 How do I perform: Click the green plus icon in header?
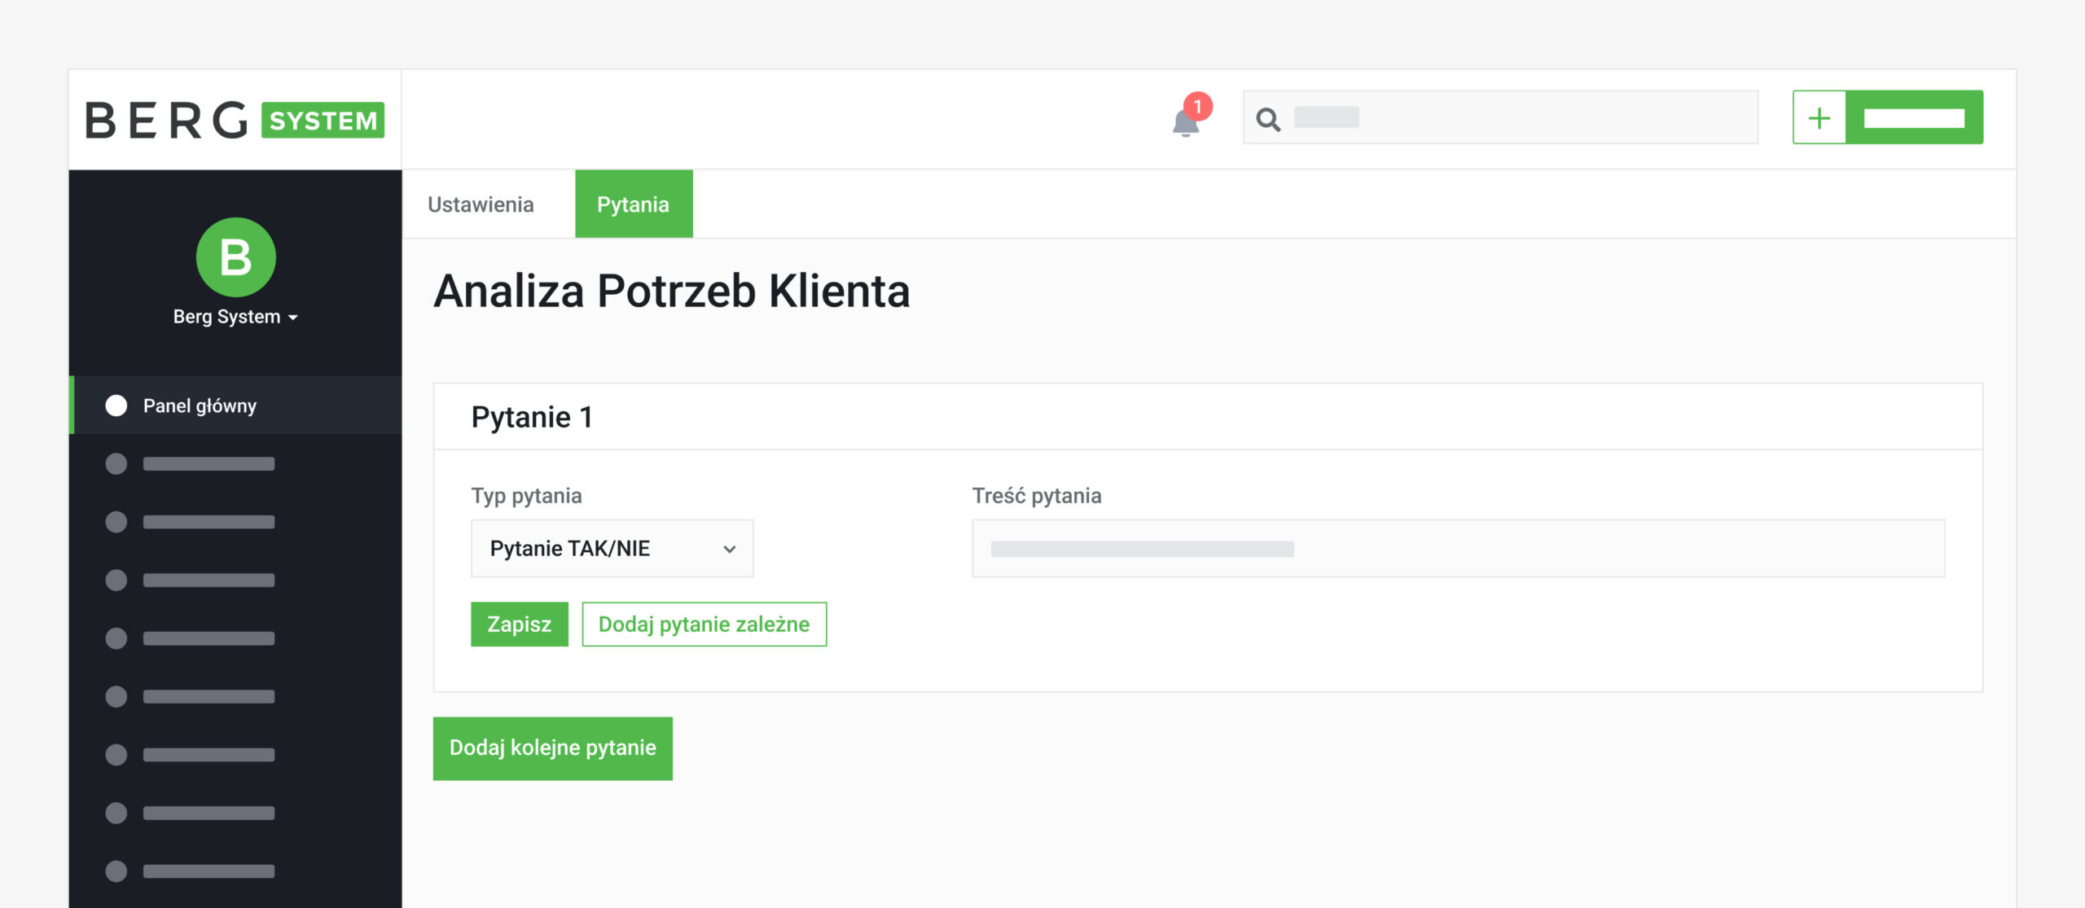tap(1819, 117)
